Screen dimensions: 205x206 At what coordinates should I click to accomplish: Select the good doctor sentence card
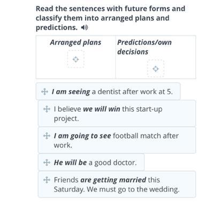tap(91, 162)
